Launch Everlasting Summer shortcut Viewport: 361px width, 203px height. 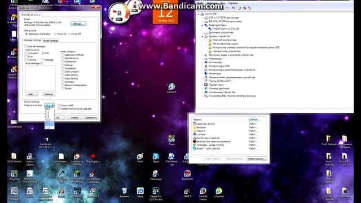pos(77,159)
